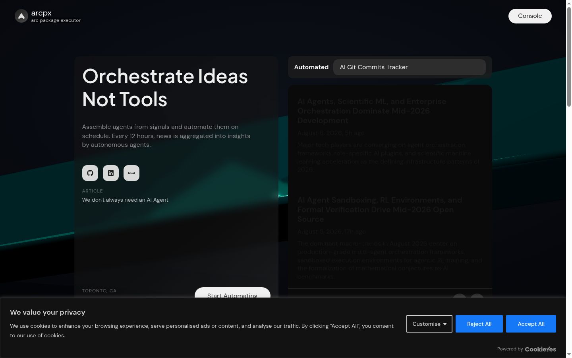
Task: Click the "We value your privacy" heading
Action: point(48,312)
